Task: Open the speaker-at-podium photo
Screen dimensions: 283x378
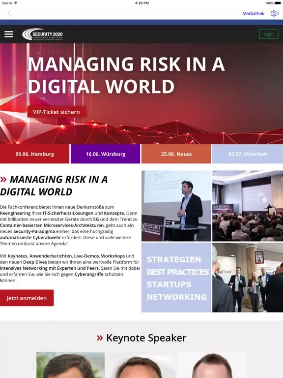Action: coord(176,206)
